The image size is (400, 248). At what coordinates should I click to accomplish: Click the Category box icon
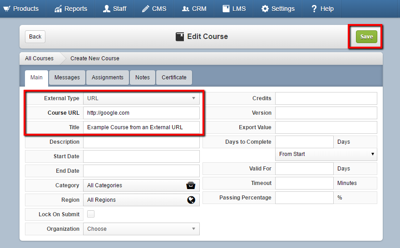tap(191, 185)
